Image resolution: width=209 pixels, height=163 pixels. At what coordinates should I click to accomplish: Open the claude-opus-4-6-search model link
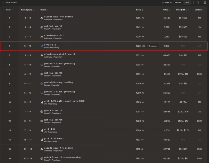click(x=58, y=17)
